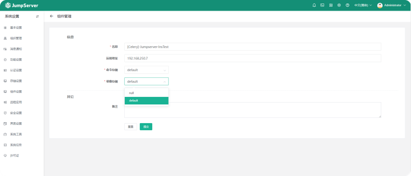Click the 信息 section heading

coord(70,37)
